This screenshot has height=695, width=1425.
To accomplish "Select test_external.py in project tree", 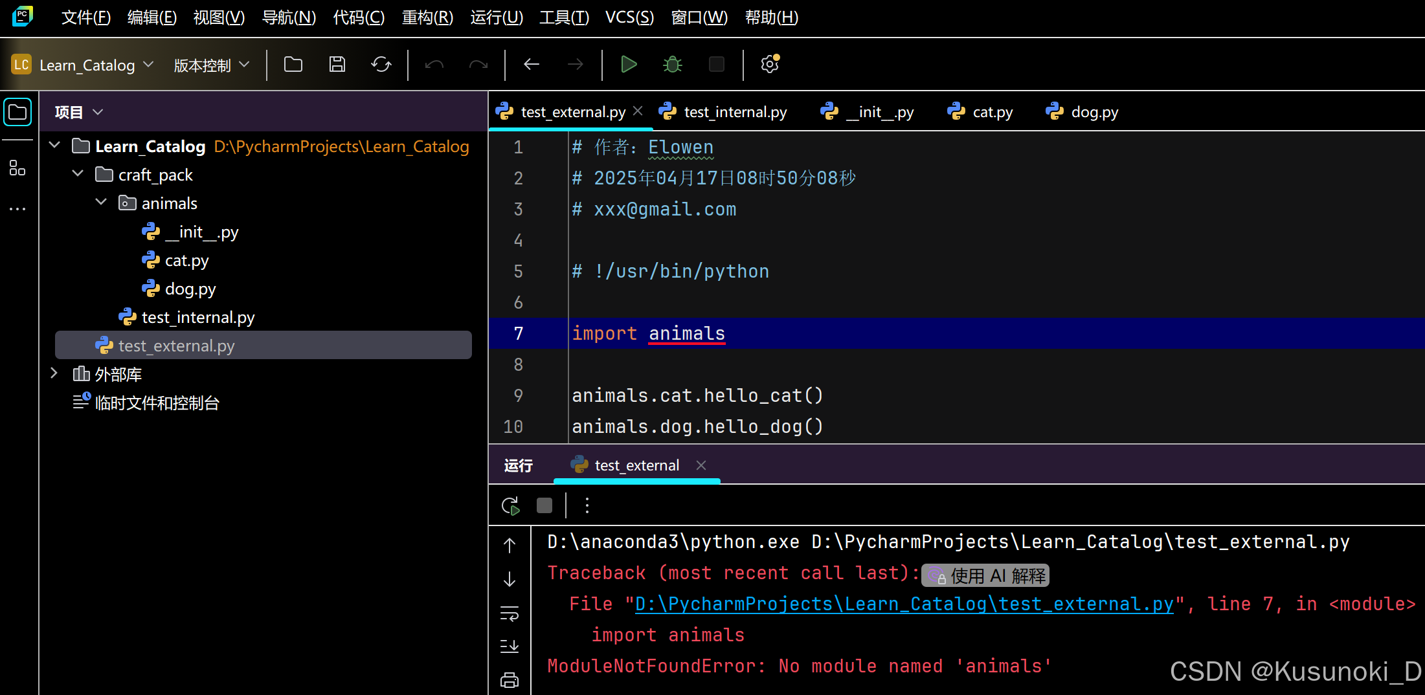I will [264, 346].
